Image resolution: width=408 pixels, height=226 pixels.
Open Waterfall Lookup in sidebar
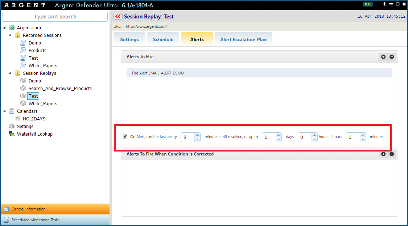(x=34, y=134)
